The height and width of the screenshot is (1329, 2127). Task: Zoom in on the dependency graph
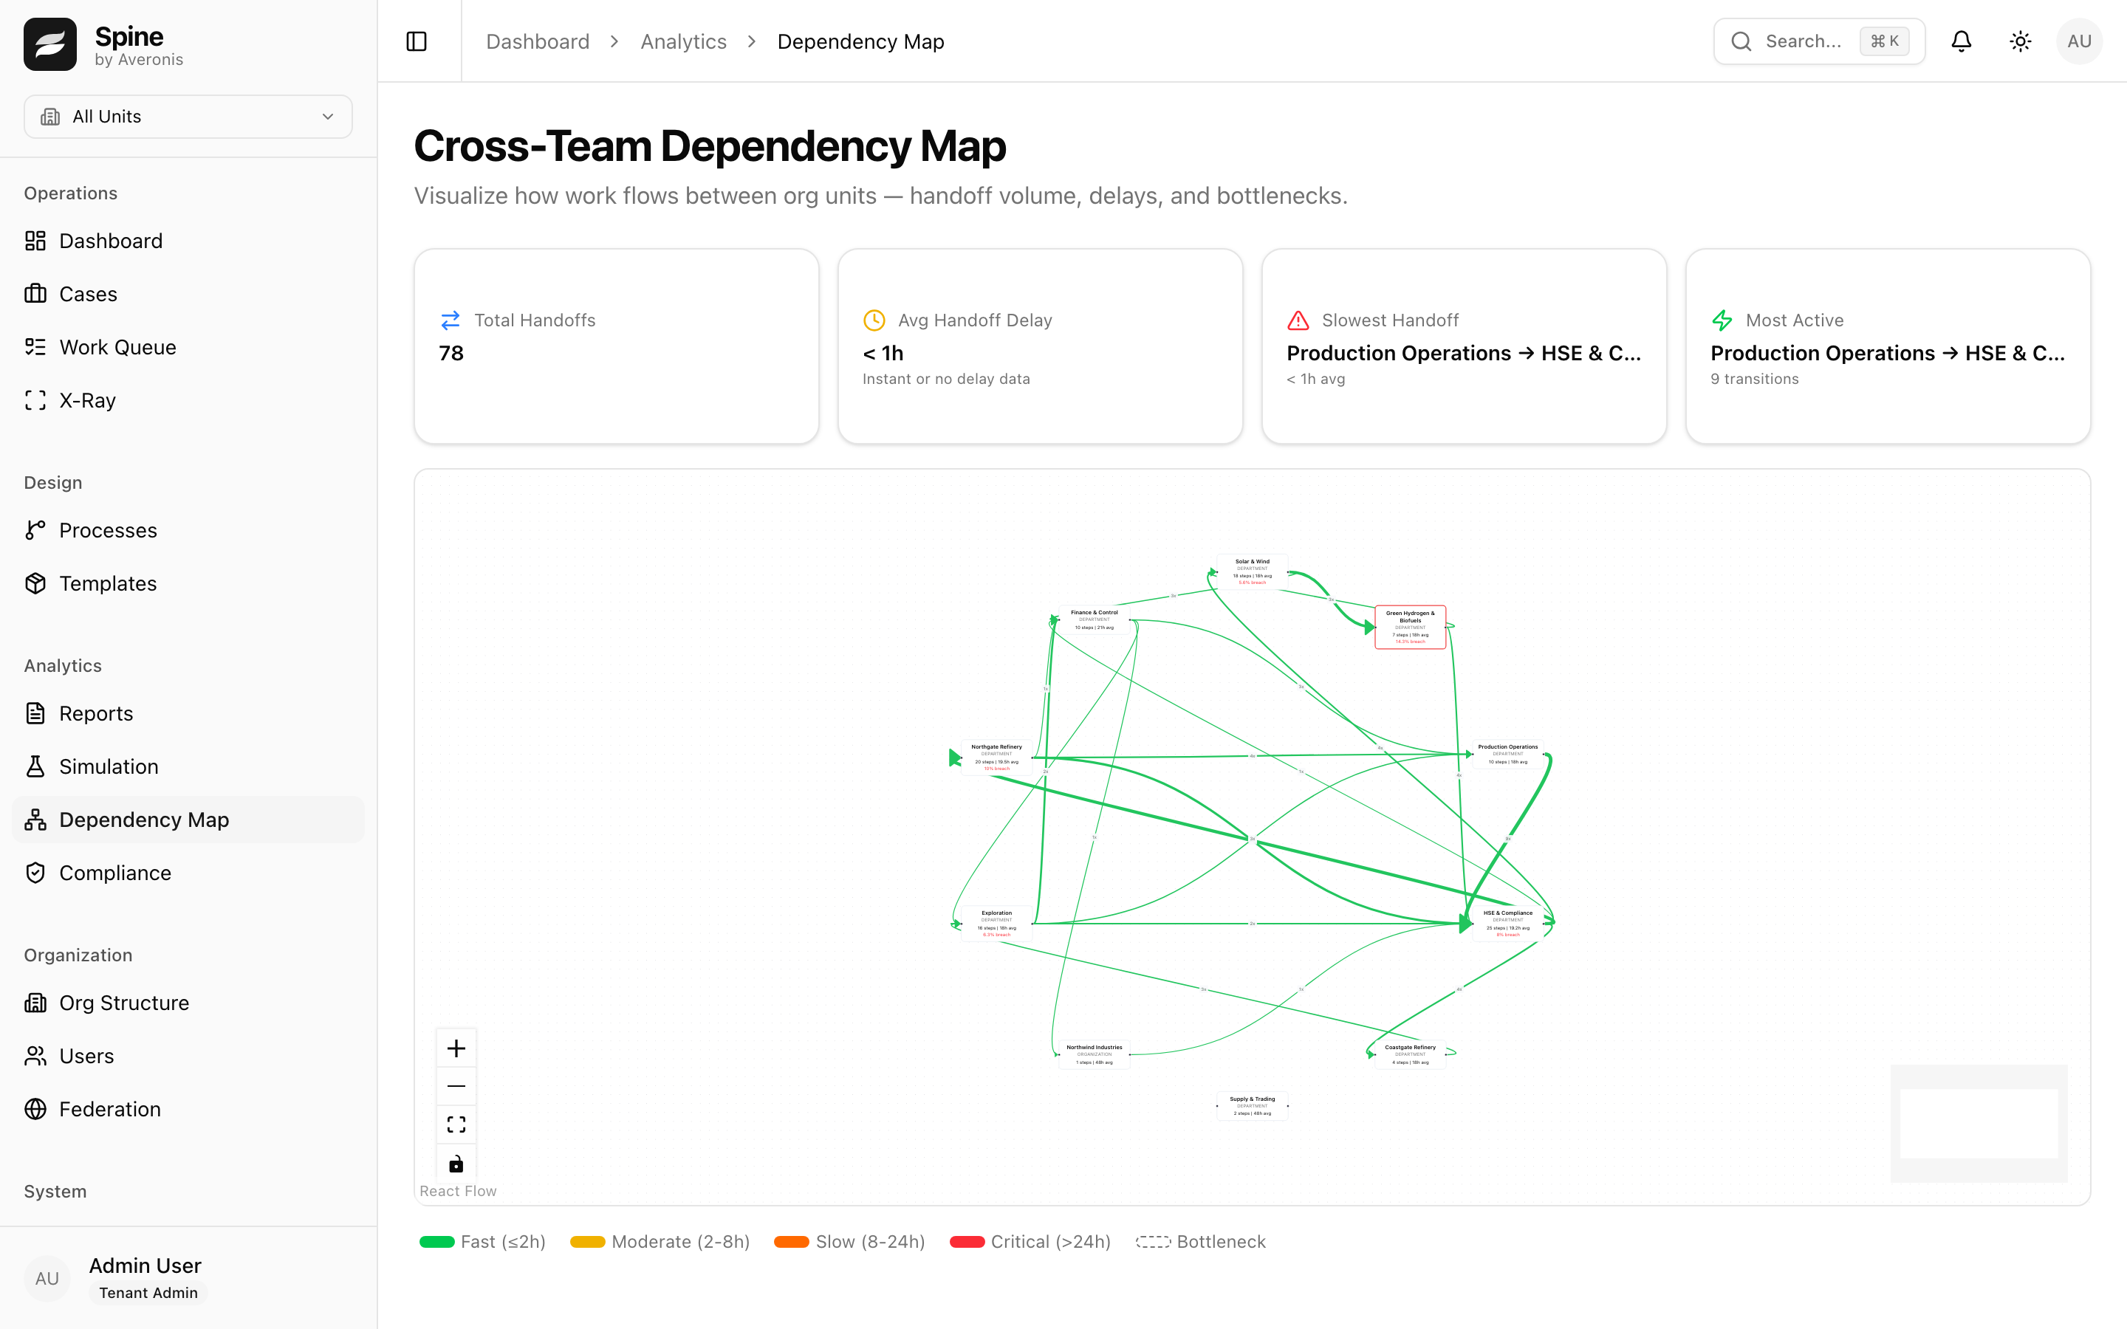456,1048
